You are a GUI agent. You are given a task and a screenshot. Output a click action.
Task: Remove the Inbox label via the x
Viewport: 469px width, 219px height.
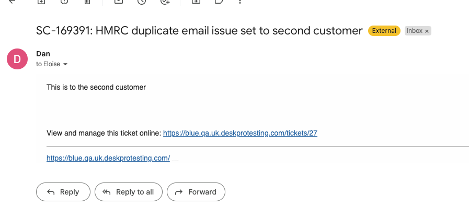pos(427,31)
